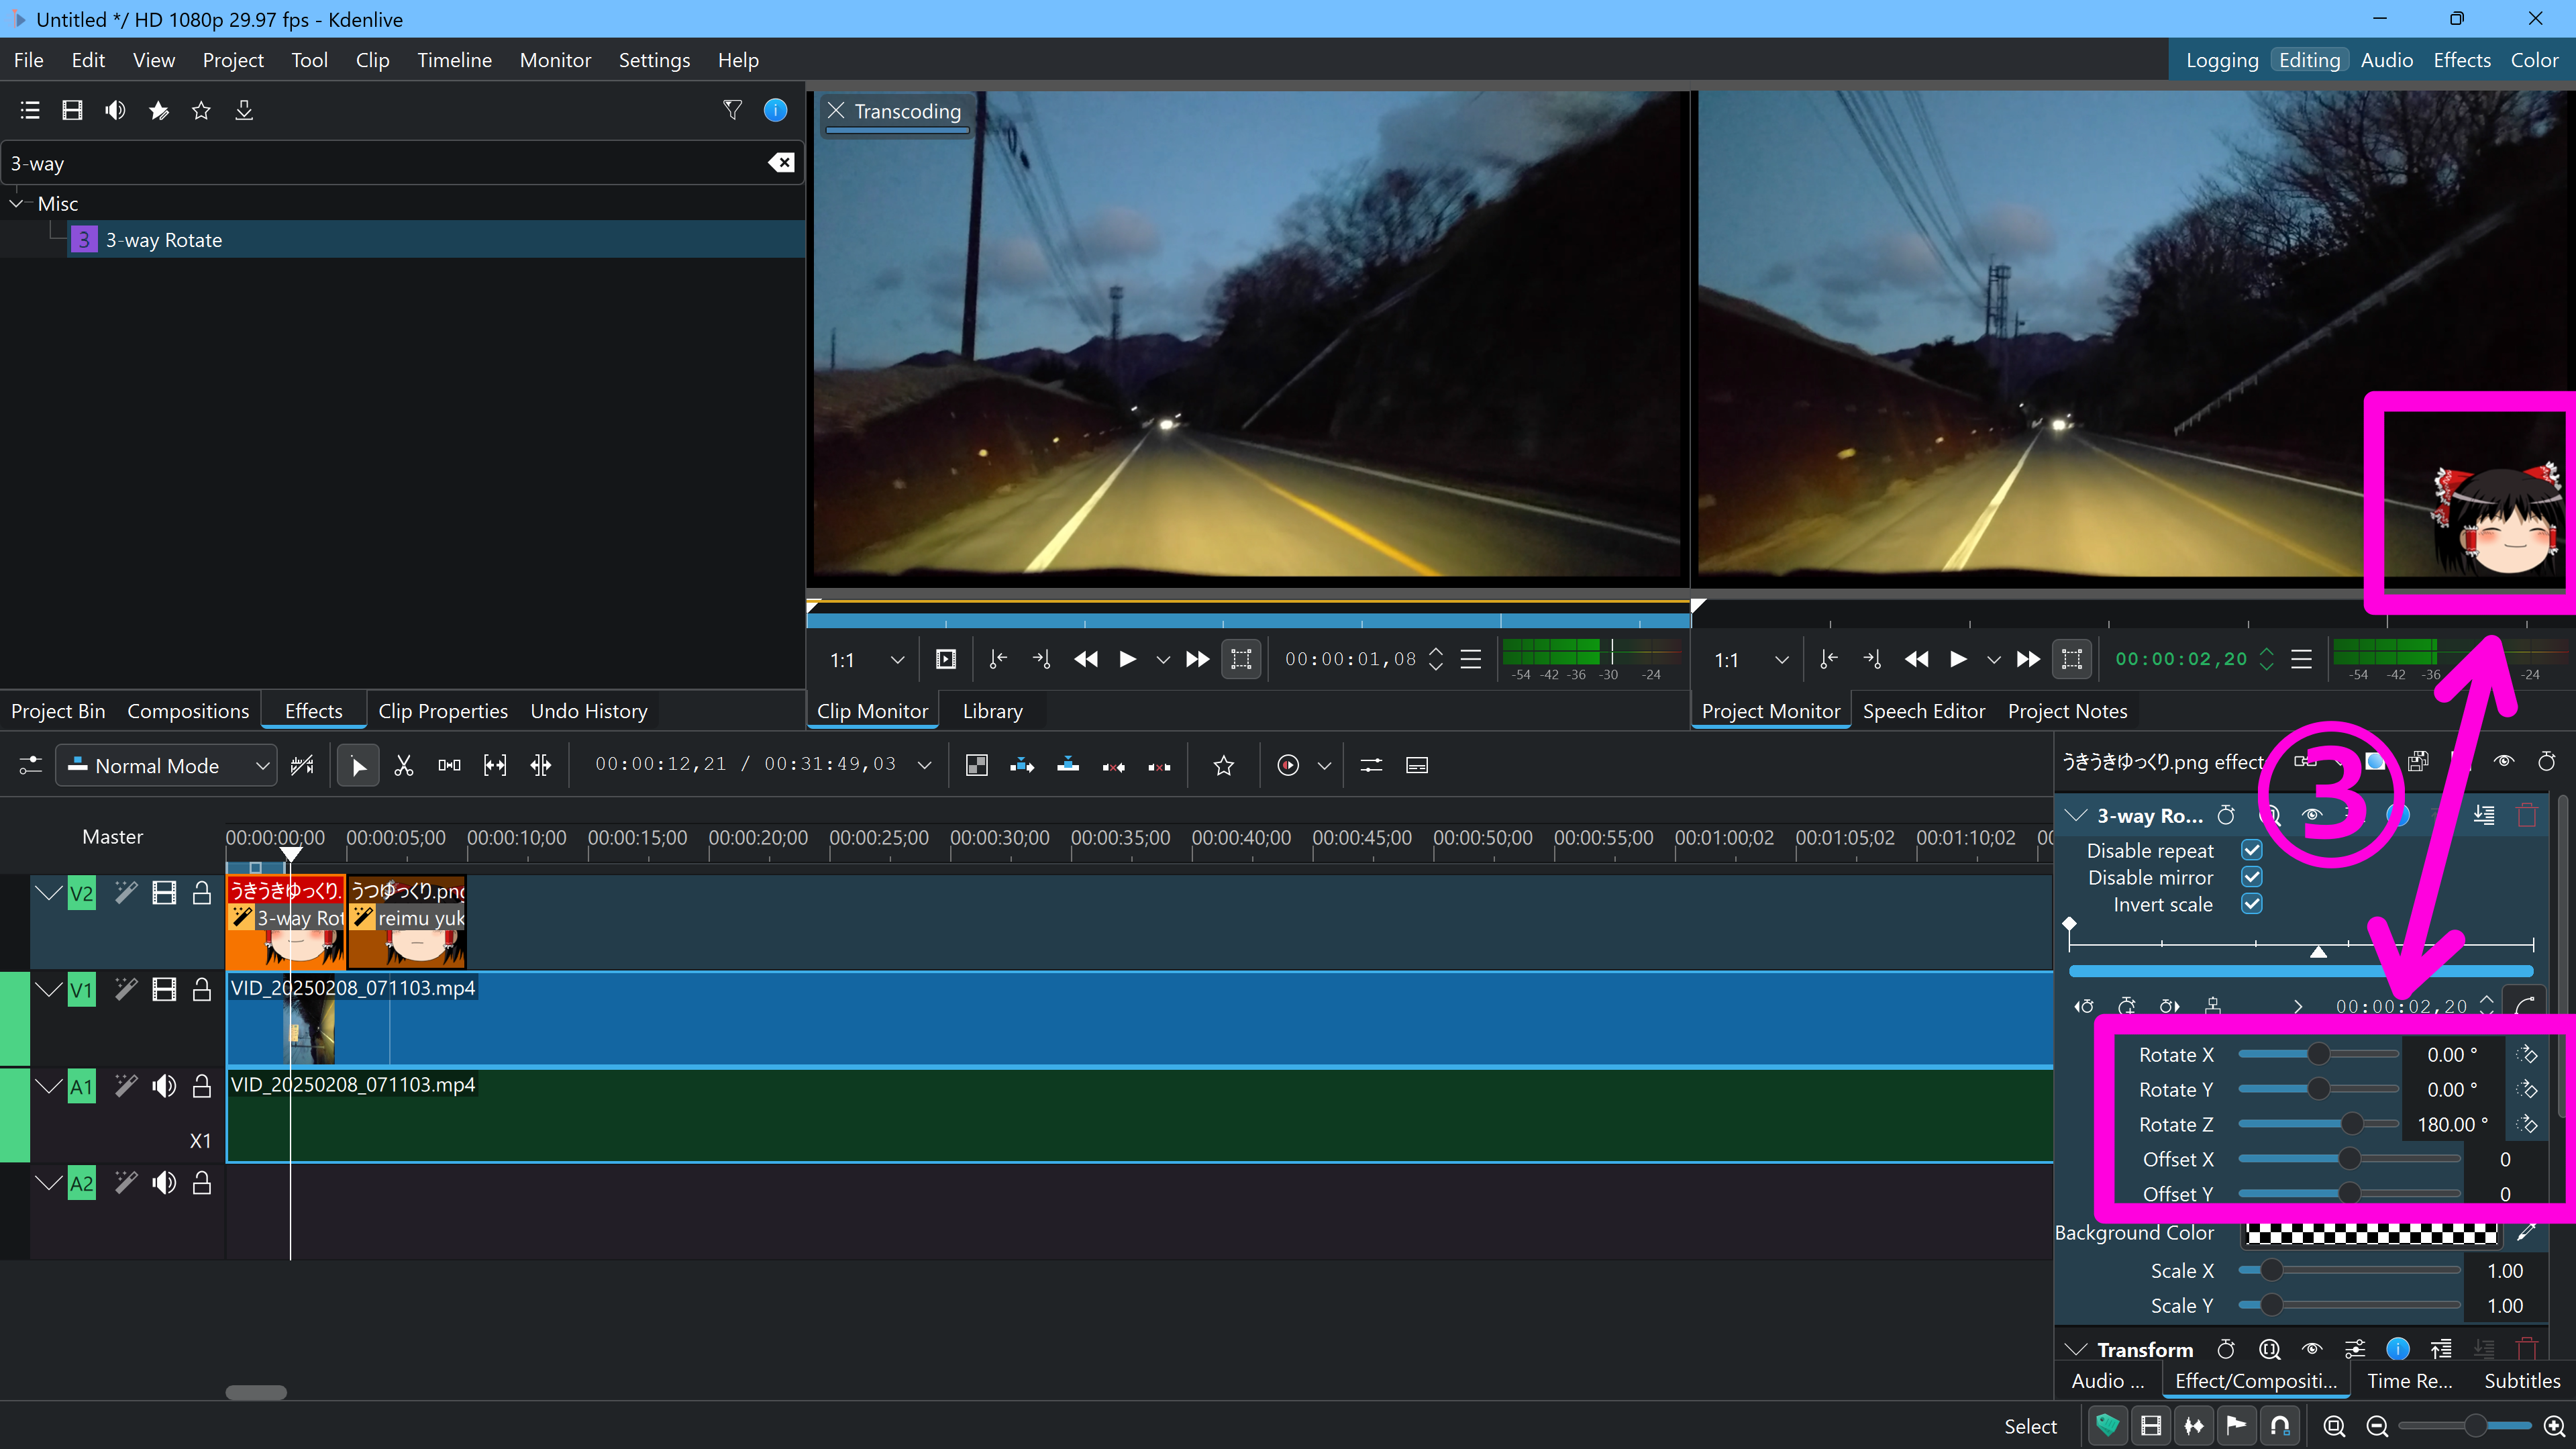Collapse the Transform effect
2576x1449 pixels.
click(2076, 1349)
